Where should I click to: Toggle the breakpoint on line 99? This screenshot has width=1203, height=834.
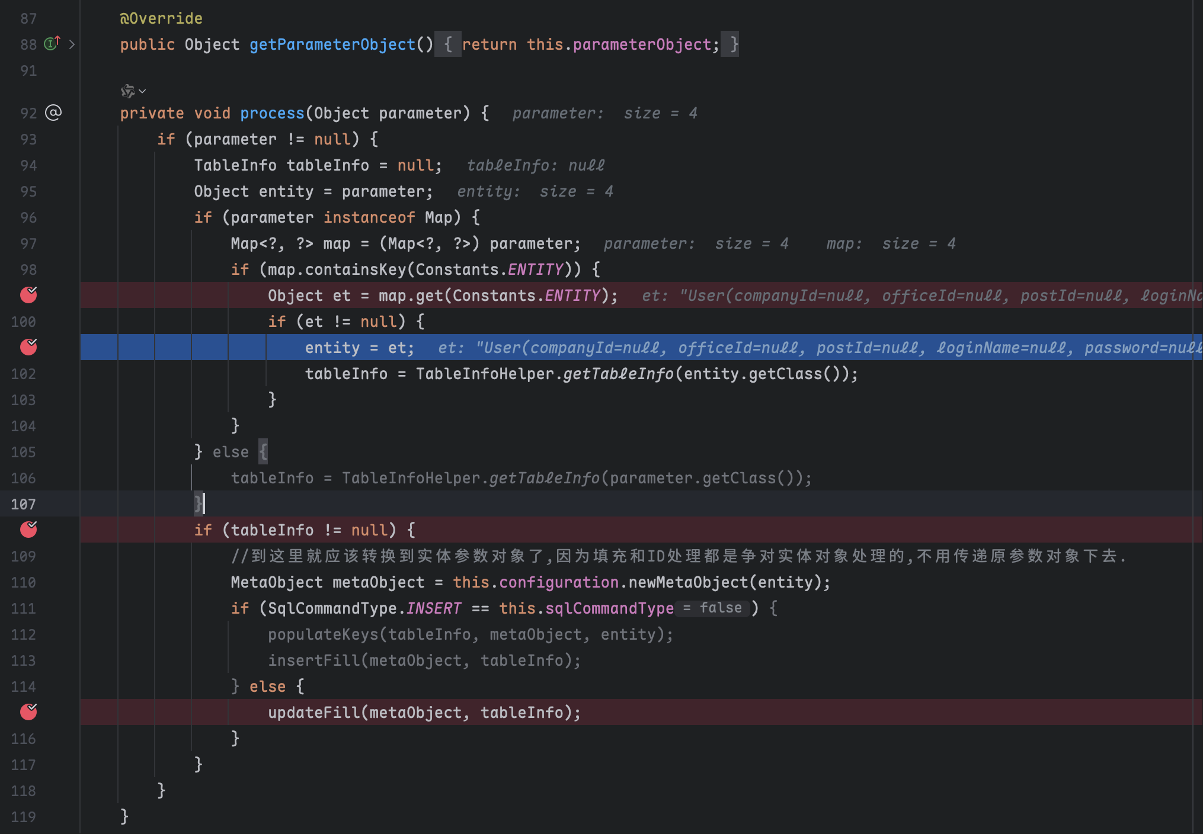[x=28, y=295]
